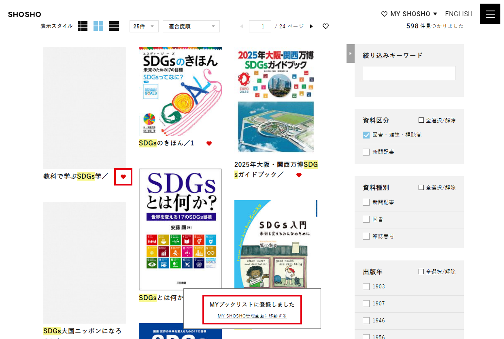
Task: Open the hamburger main menu
Action: point(490,14)
